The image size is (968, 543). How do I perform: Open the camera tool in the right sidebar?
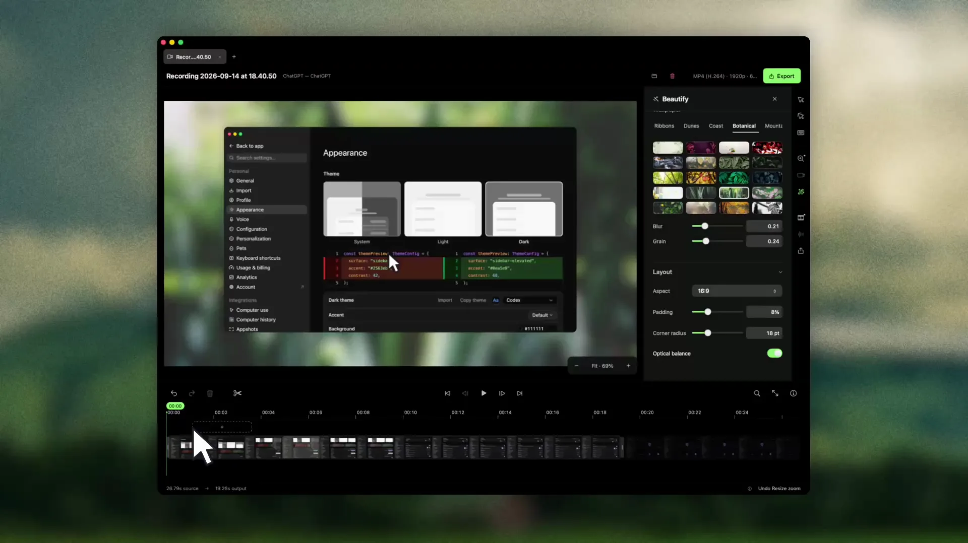pyautogui.click(x=801, y=175)
